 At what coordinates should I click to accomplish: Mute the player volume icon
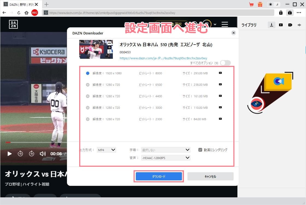coord(43,154)
